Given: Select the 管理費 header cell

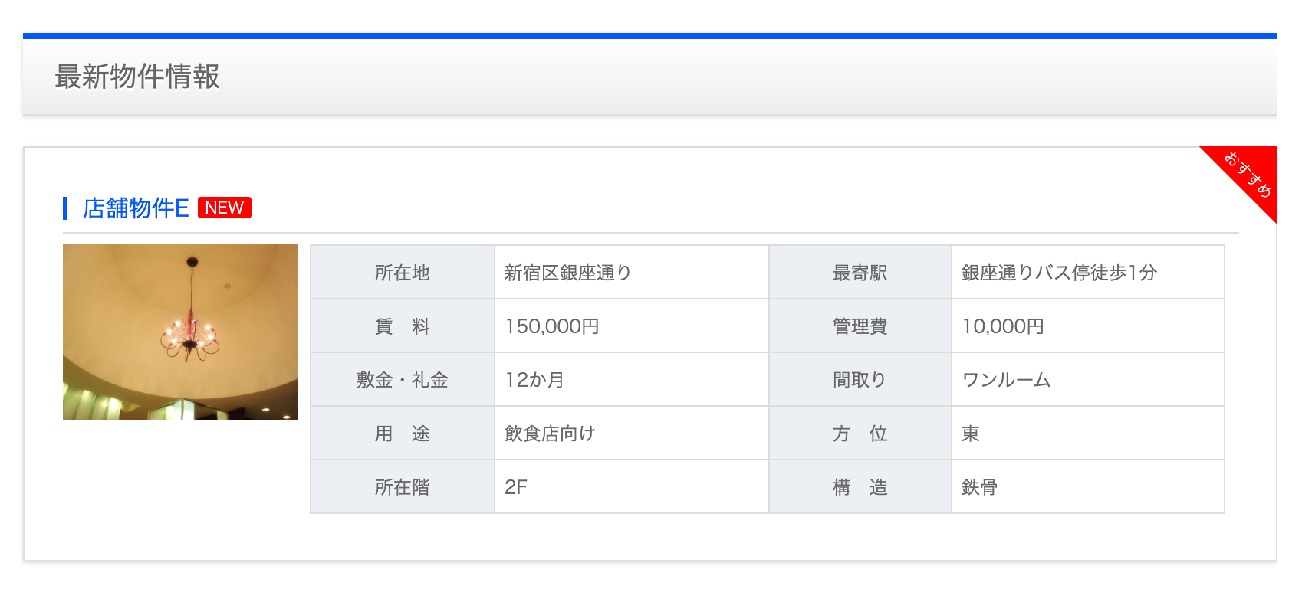Looking at the screenshot, I should pyautogui.click(x=860, y=326).
